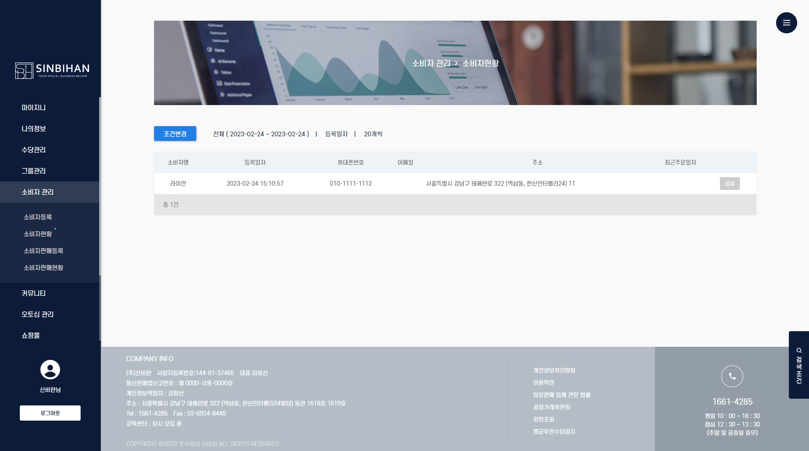Image resolution: width=809 pixels, height=451 pixels.
Task: Click the user profile avatar icon
Action: [x=50, y=370]
